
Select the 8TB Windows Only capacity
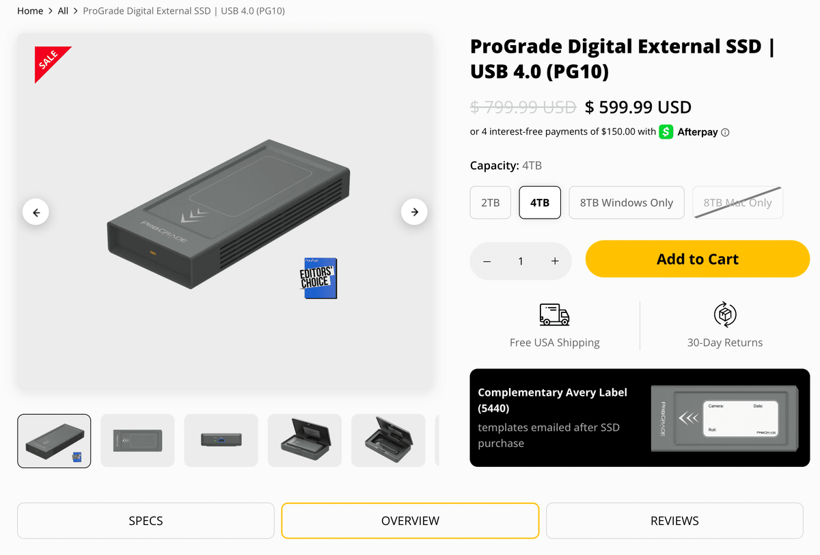[x=626, y=202]
